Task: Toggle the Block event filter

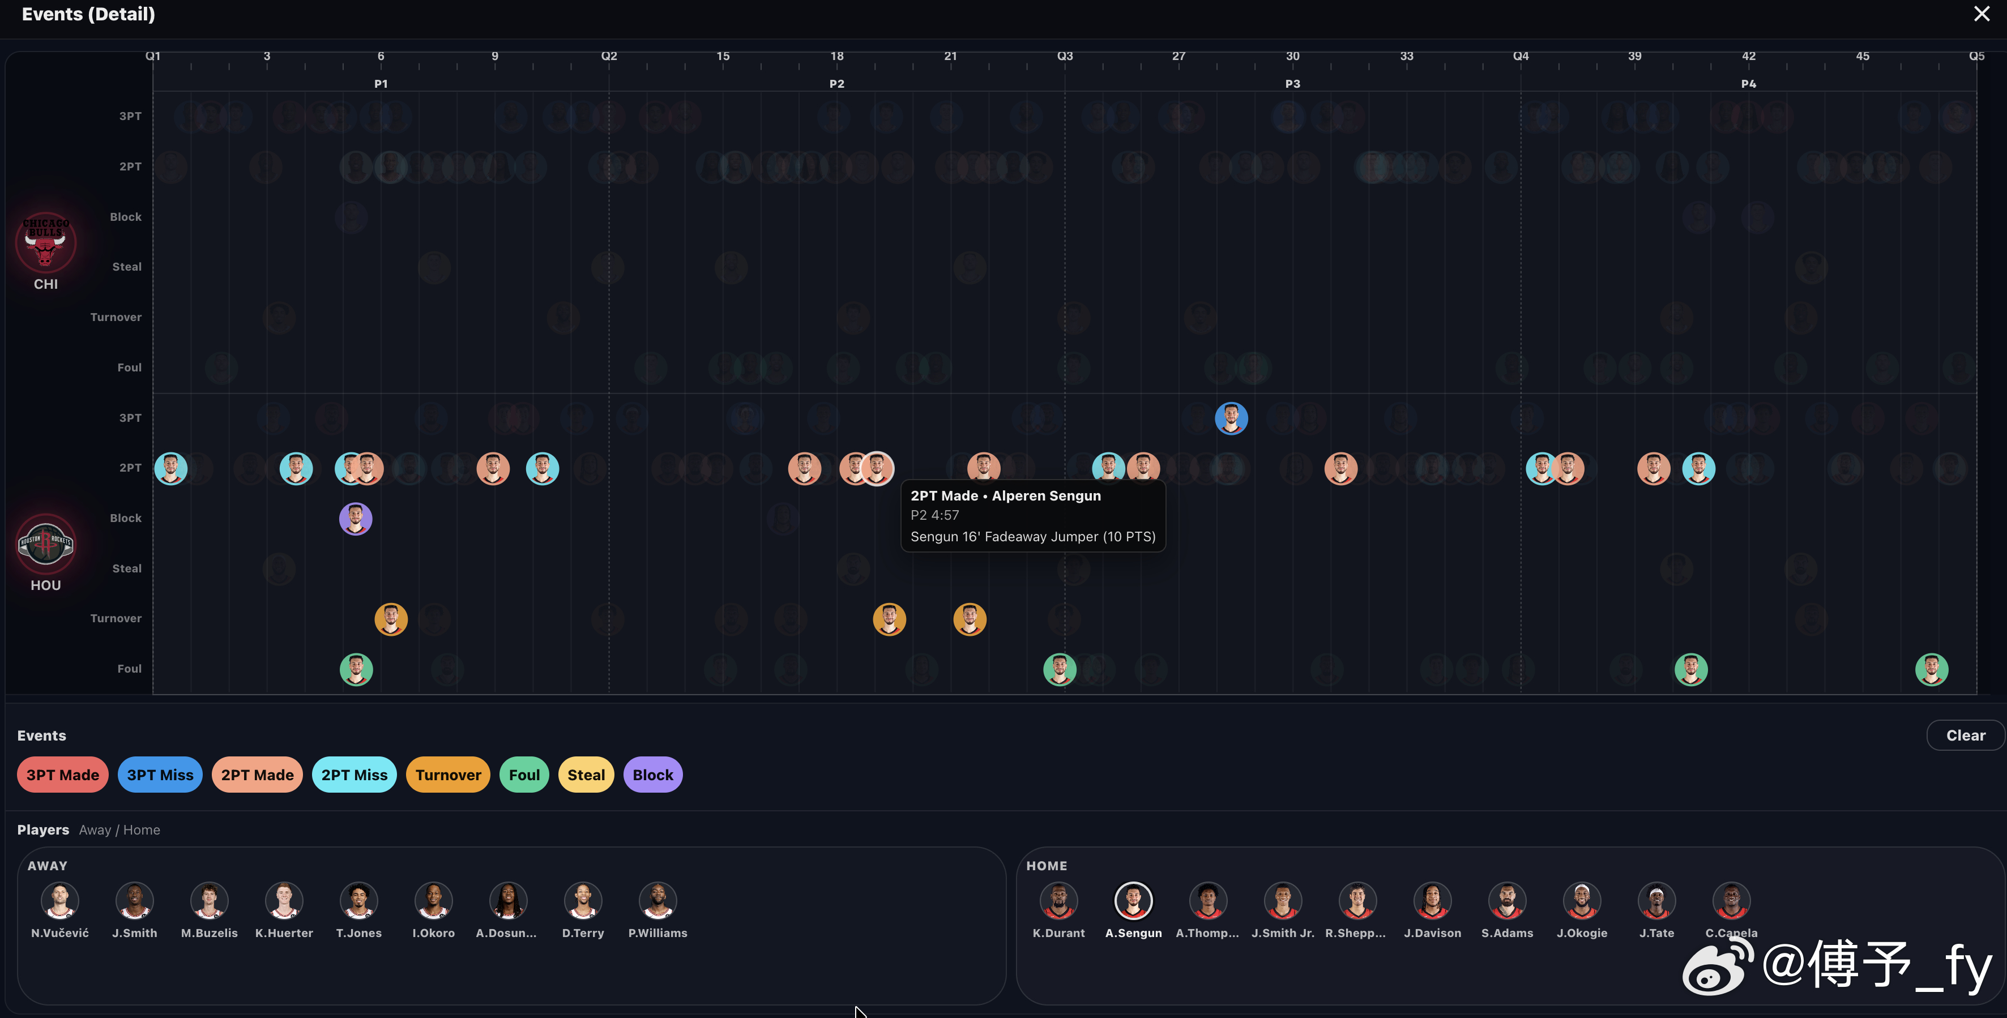Action: (x=652, y=775)
